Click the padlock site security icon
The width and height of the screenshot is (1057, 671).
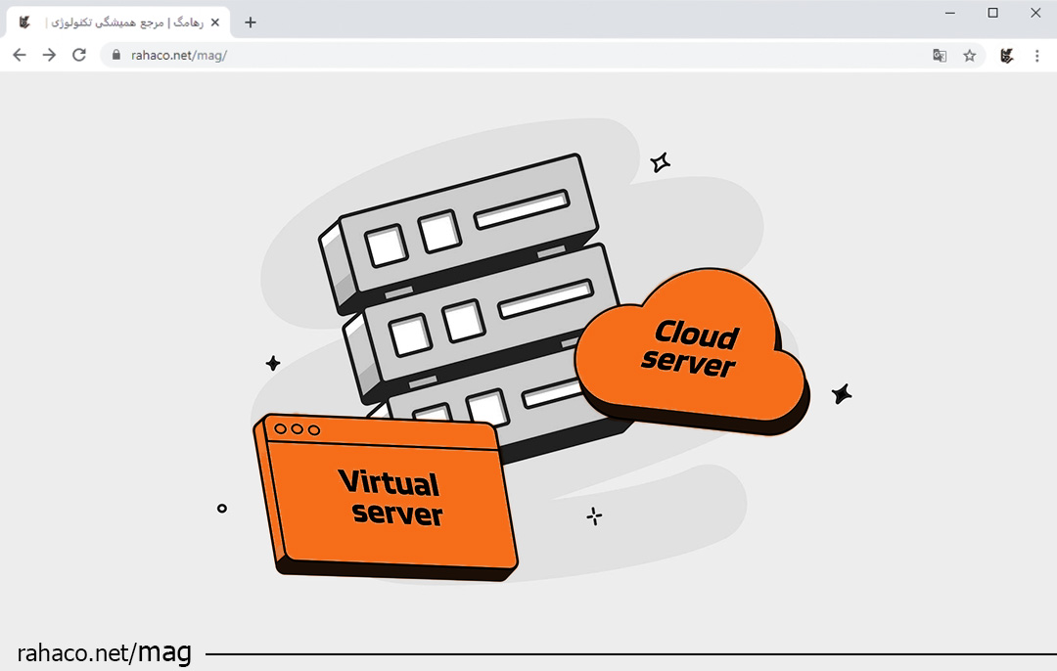(115, 56)
